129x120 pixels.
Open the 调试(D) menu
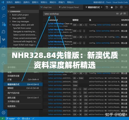53,2
